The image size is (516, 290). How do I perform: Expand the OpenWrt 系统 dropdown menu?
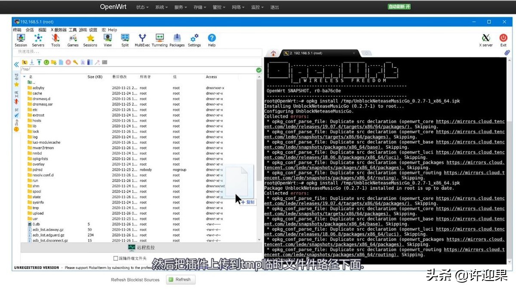coord(161,7)
